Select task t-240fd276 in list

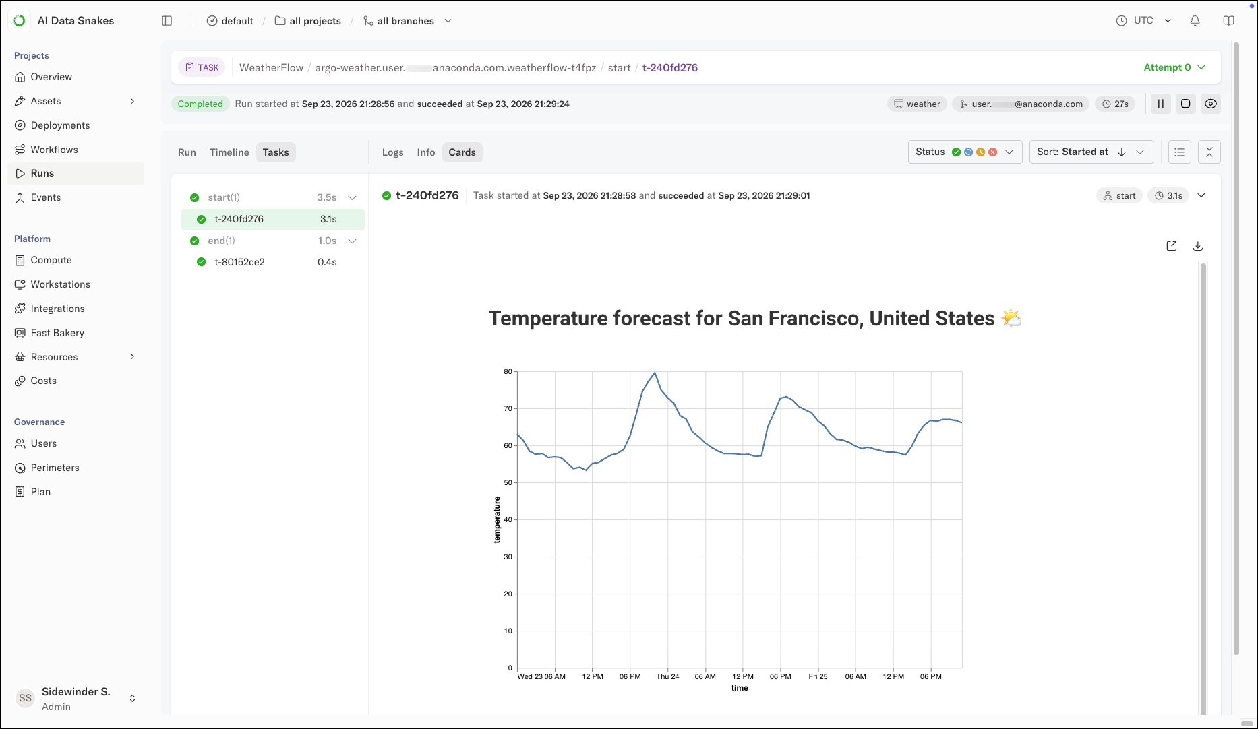(x=273, y=219)
